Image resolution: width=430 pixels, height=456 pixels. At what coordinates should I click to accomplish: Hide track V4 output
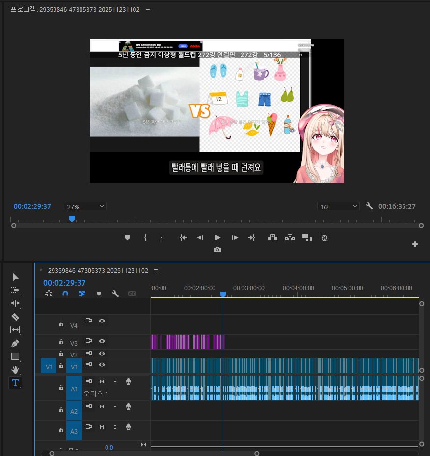[102, 321]
